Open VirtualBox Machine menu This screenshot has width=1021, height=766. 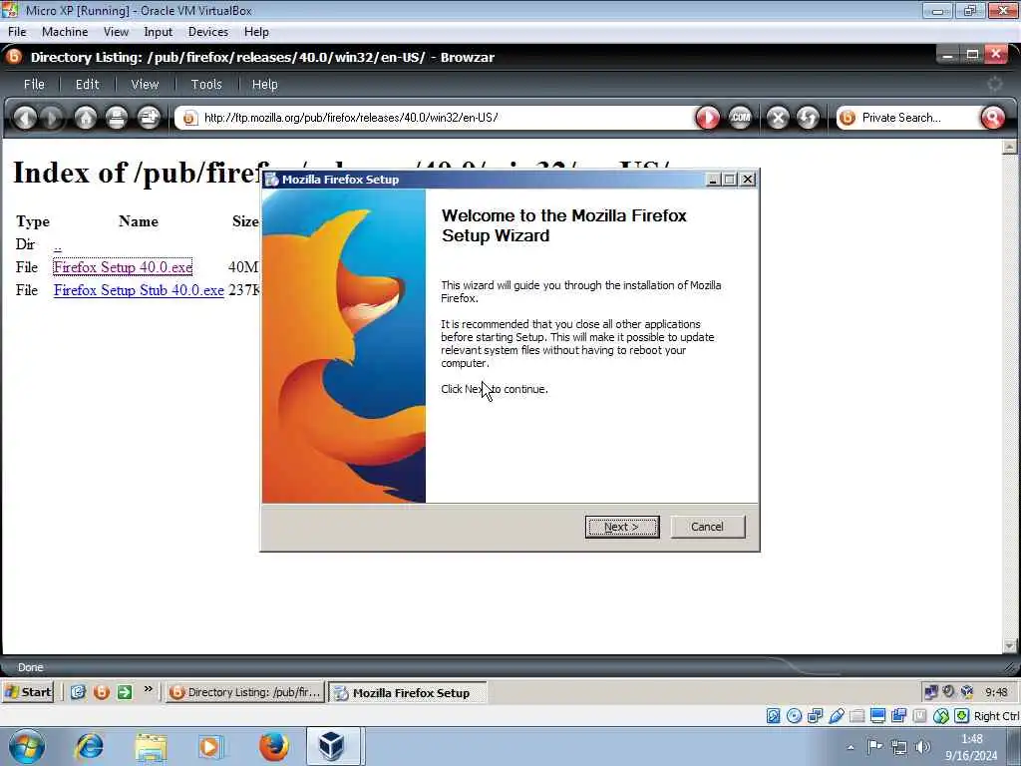coord(65,32)
